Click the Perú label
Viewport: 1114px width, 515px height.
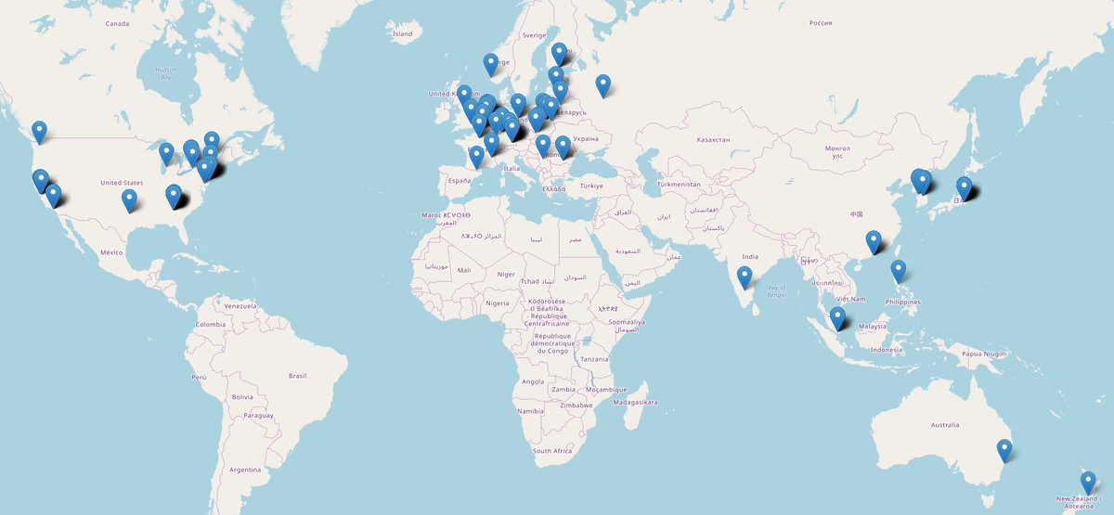click(x=199, y=378)
